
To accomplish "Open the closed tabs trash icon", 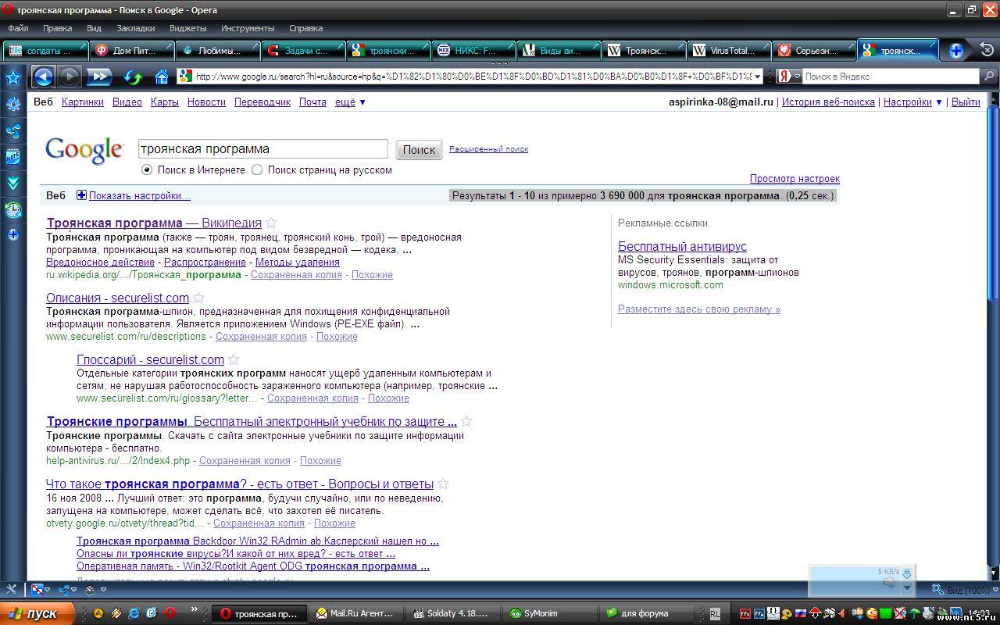I will pyautogui.click(x=987, y=50).
